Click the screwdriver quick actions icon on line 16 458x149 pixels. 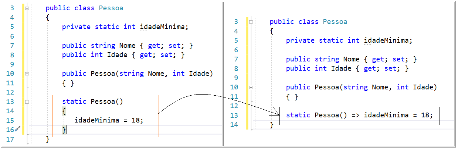pyautogui.click(x=18, y=129)
